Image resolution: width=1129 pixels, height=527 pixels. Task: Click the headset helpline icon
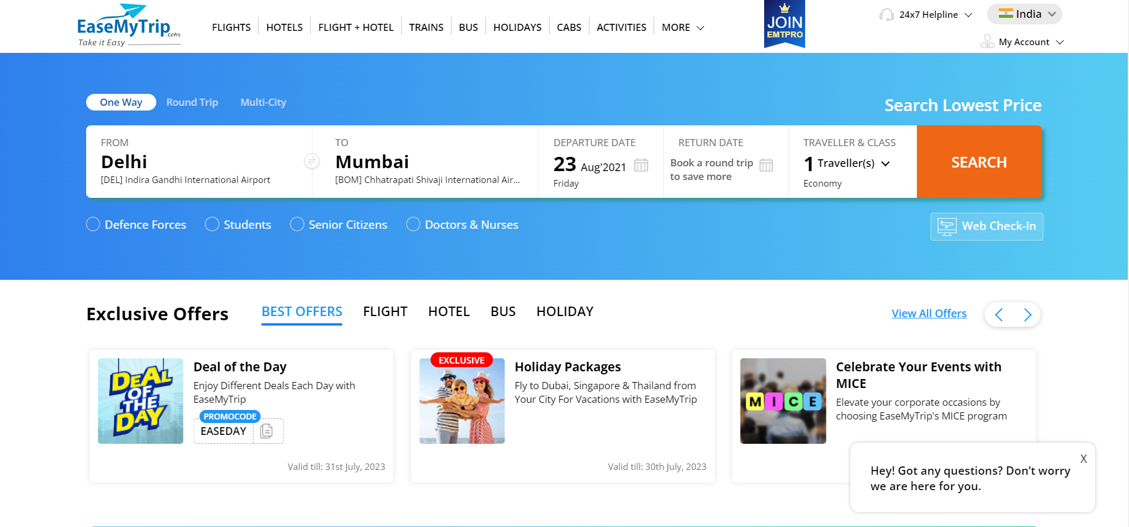click(x=887, y=15)
